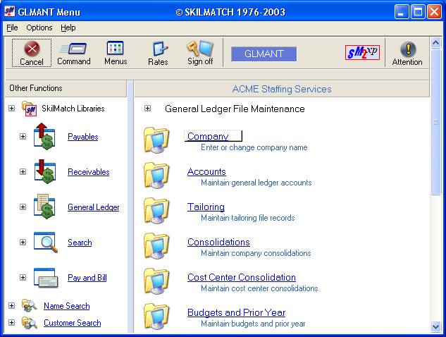Open the Command toolbar icon

pos(73,49)
